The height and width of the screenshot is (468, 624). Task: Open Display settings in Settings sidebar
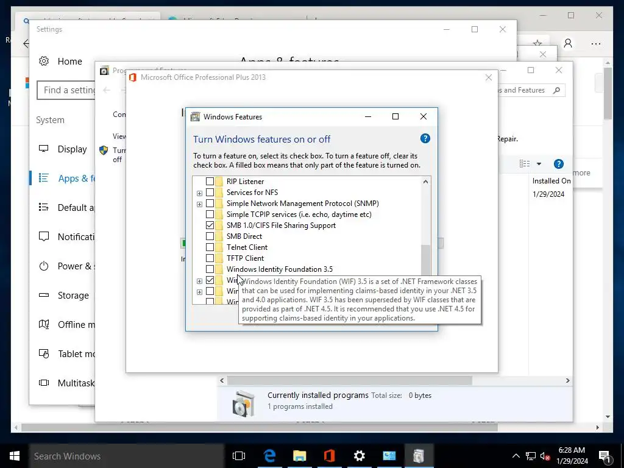[x=63, y=149]
